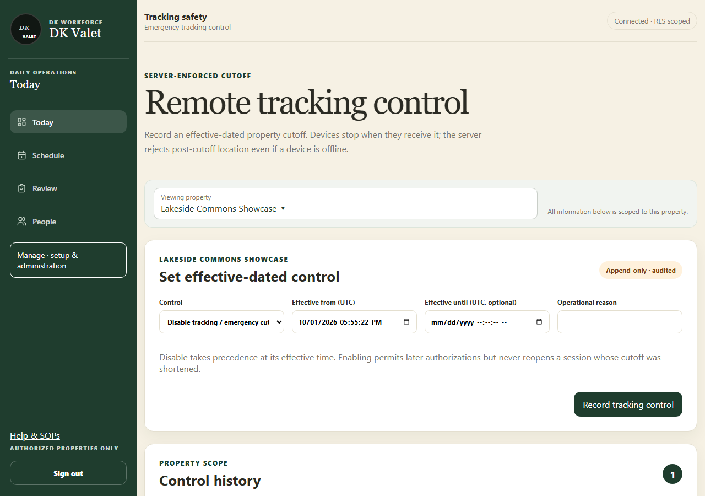
Task: Click the Control history heading
Action: 210,481
